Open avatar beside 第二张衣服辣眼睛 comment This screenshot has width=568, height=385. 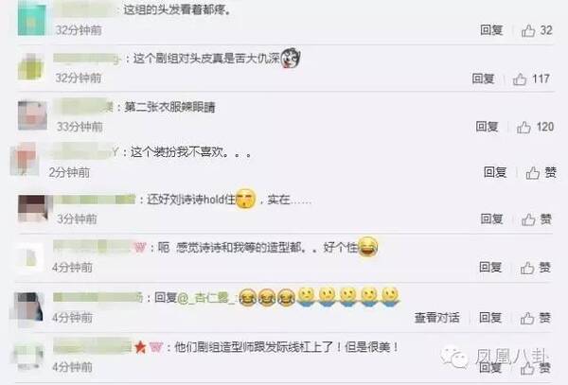click(x=32, y=115)
